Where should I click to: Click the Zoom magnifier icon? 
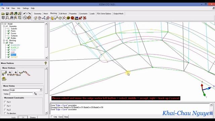pyautogui.click(x=7, y=18)
